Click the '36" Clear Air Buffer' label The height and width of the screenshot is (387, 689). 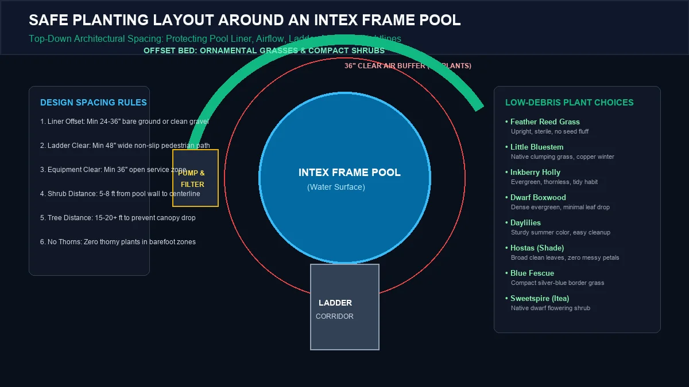pos(408,66)
